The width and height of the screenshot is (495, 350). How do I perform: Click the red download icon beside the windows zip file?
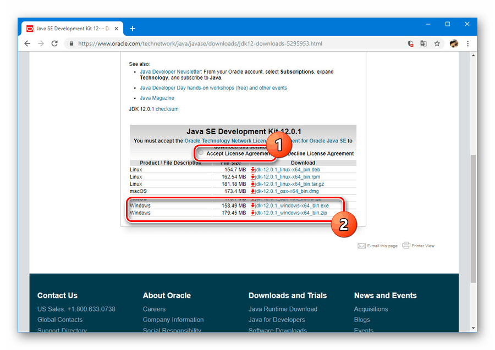pos(252,213)
